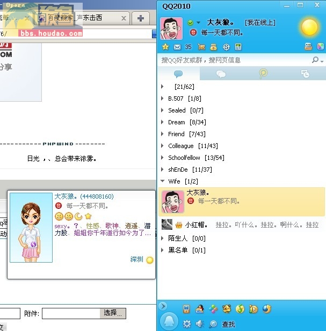Click the 选择... attachment button
The height and width of the screenshot is (331, 326).
tap(113, 313)
